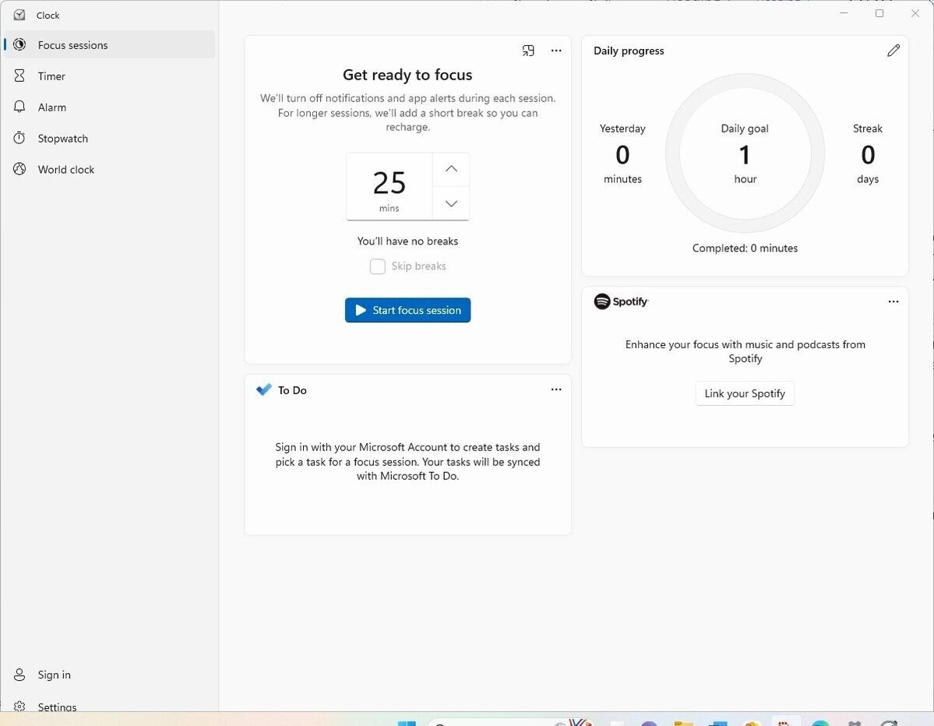Click the To Do sign-in message text

pyautogui.click(x=407, y=462)
